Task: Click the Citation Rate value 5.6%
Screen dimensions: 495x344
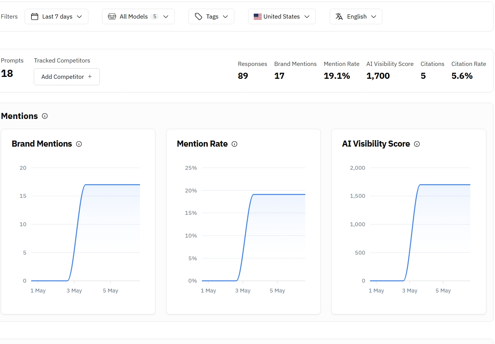Action: [462, 76]
